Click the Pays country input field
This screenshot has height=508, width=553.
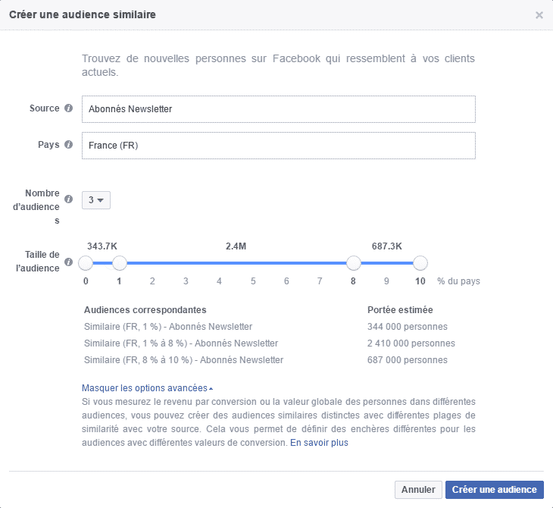[x=278, y=146]
